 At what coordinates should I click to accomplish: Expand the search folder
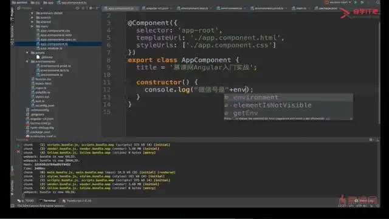click(32, 18)
